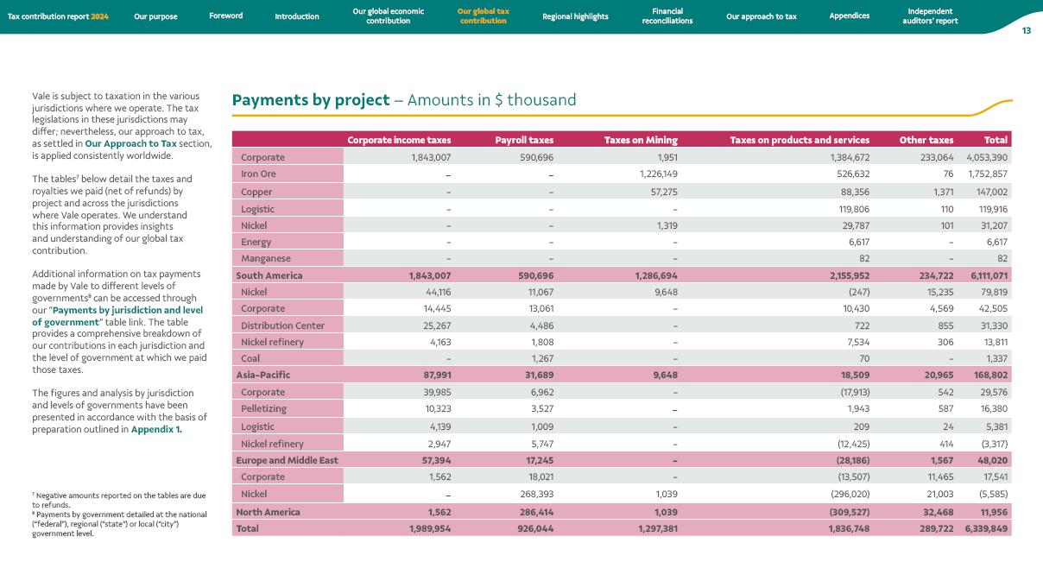Open Financial reconciliations section
Image resolution: width=1043 pixels, height=587 pixels.
[667, 16]
